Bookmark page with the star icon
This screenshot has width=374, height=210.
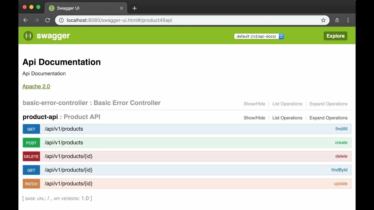(x=323, y=20)
